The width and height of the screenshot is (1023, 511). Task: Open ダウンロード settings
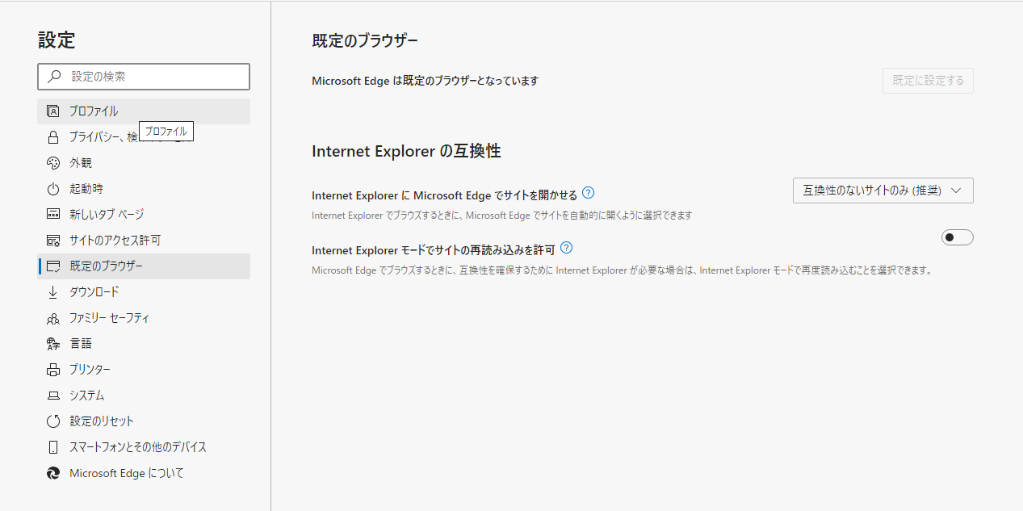144,292
